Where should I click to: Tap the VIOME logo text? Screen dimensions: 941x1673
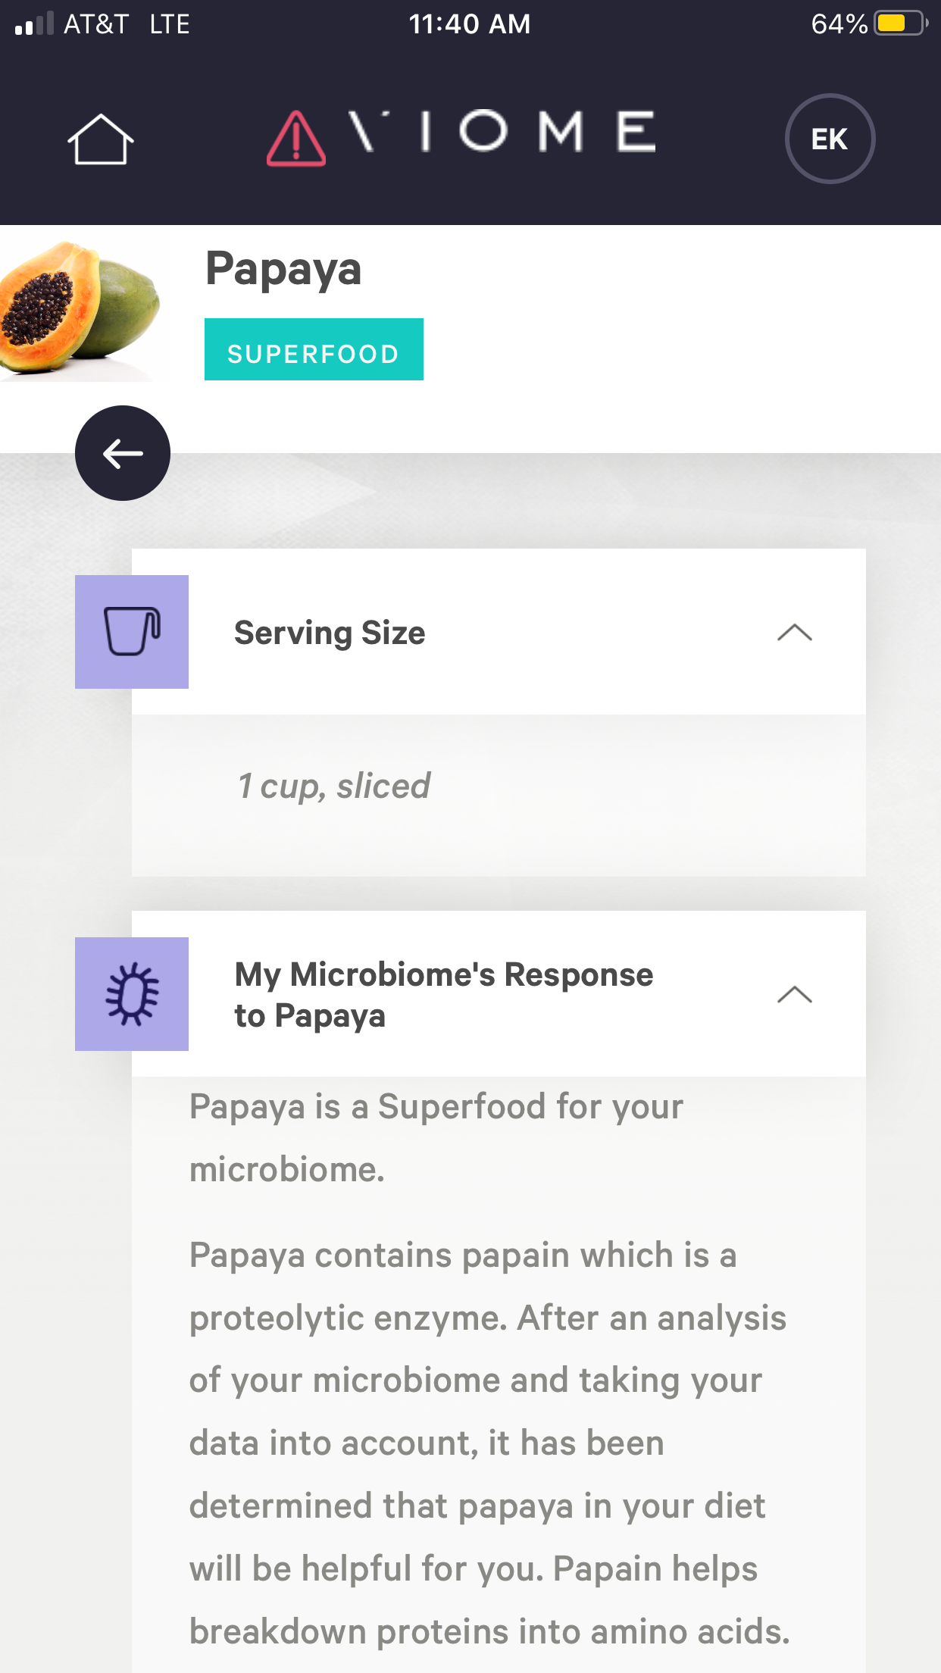click(x=502, y=132)
